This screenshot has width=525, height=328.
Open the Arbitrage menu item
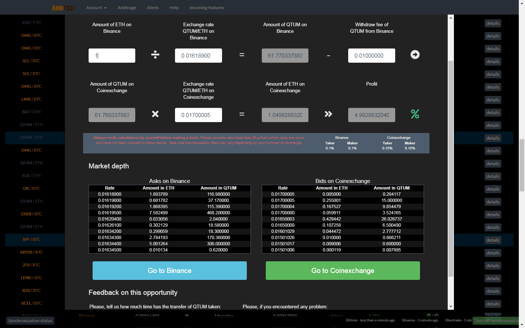127,8
